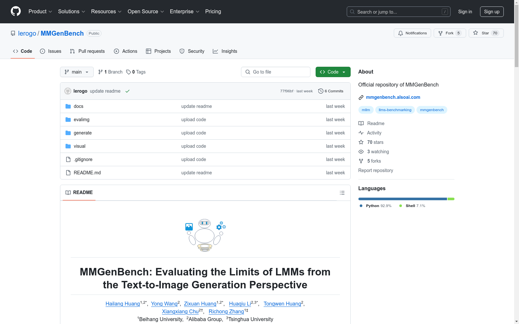Screen dimensions: 519x324
Task: Click Report repository link
Action: tap(376, 170)
